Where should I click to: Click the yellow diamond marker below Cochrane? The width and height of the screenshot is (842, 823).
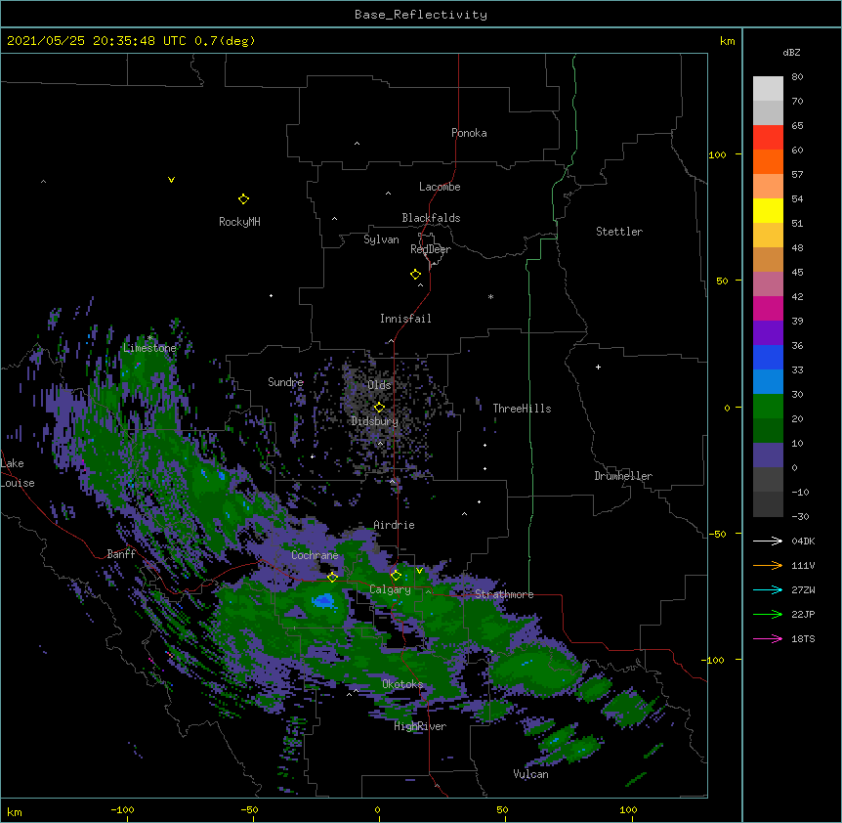pyautogui.click(x=332, y=577)
